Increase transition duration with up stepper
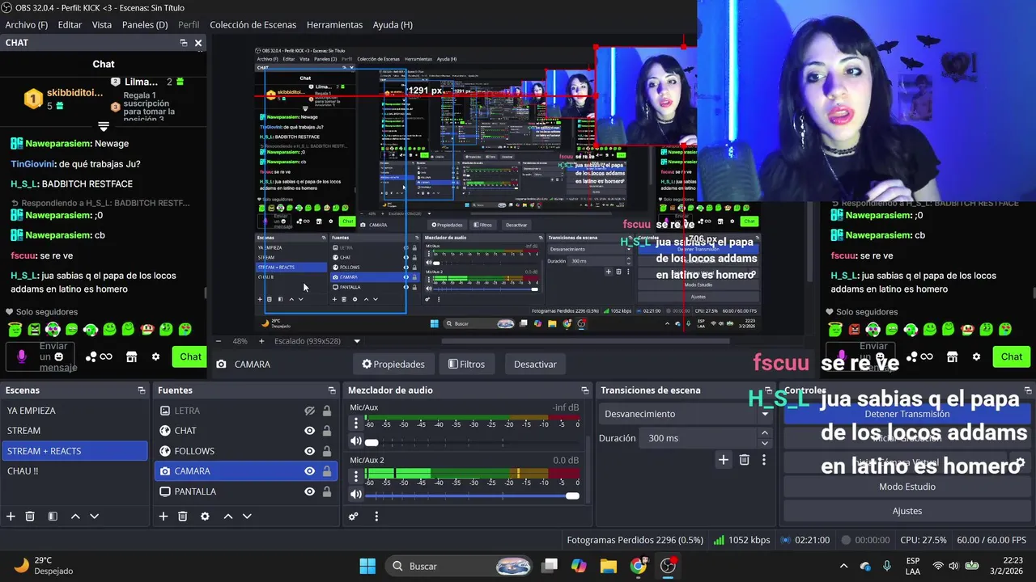Screen dimensions: 1036x582 click(x=764, y=433)
